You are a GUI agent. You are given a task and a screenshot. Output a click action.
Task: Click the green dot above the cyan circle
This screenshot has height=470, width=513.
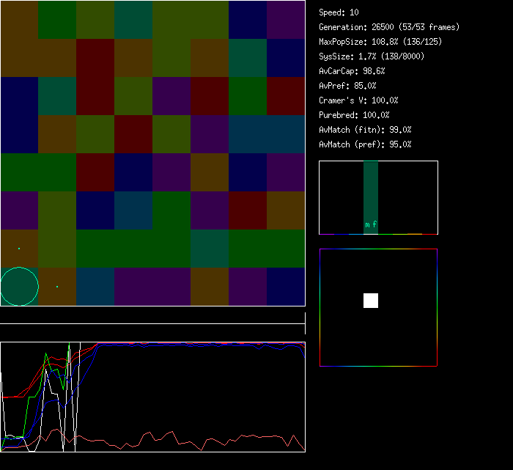pyautogui.click(x=19, y=249)
